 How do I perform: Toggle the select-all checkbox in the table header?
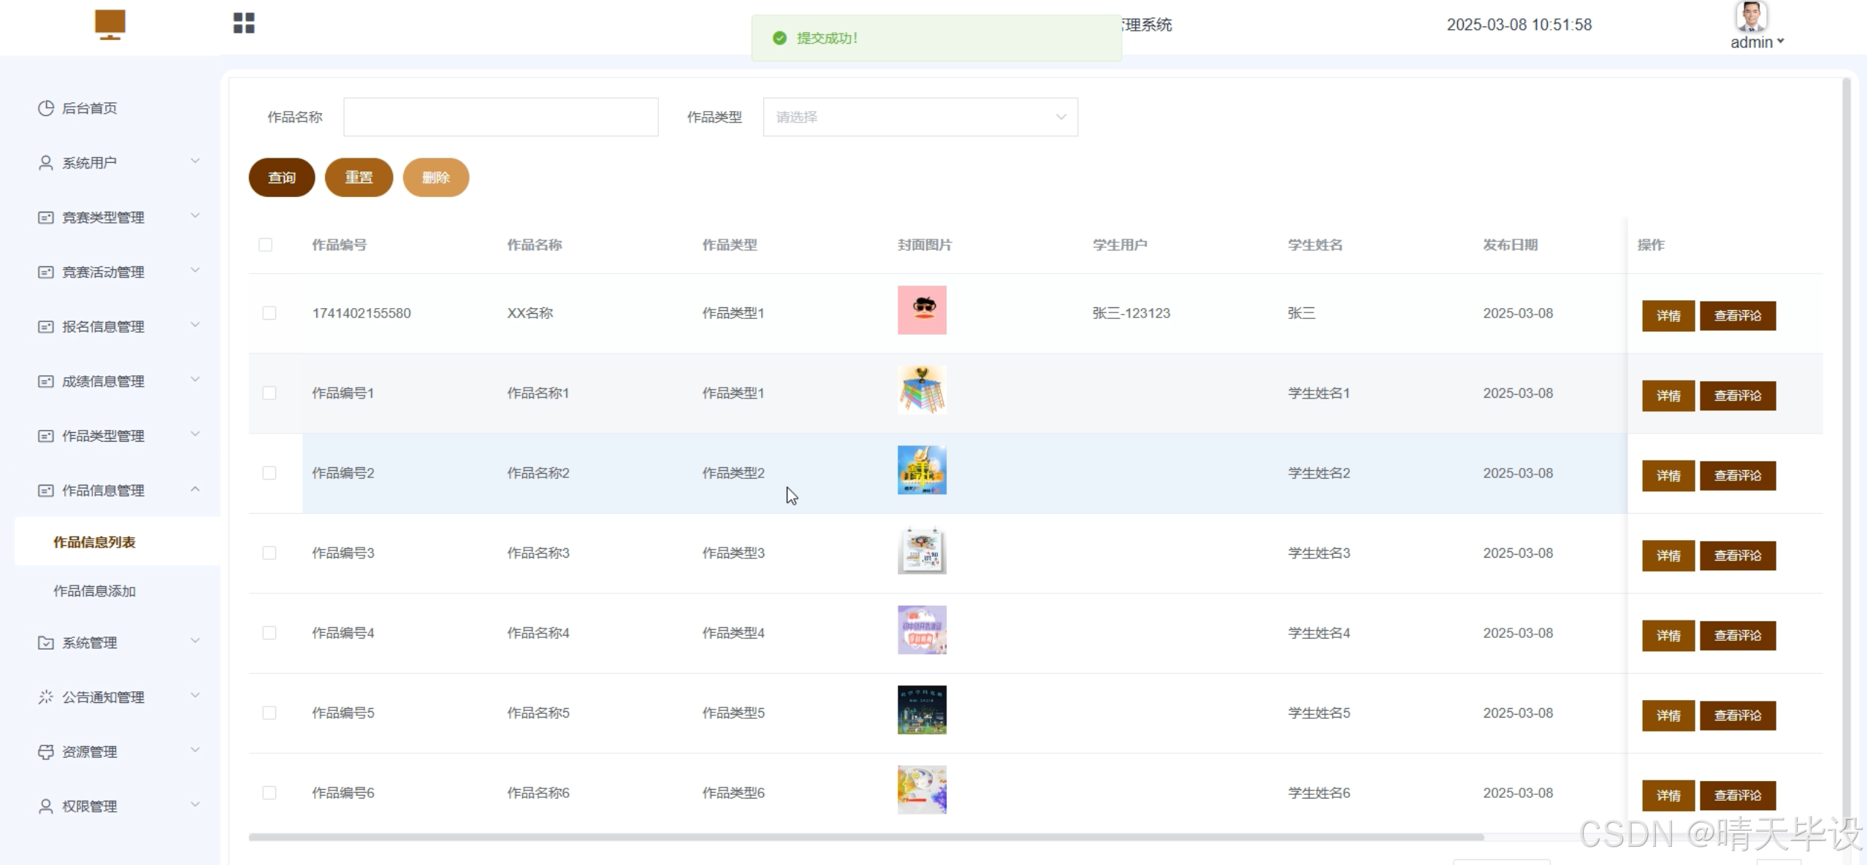coord(265,245)
